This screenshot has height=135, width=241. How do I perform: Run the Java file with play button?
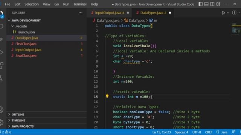(223, 13)
